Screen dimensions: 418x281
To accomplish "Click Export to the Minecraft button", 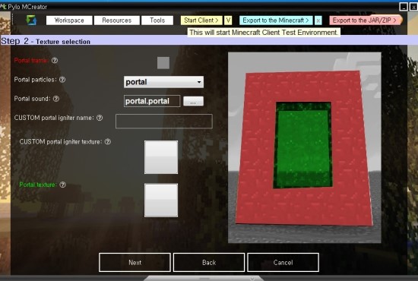I will click(x=276, y=21).
